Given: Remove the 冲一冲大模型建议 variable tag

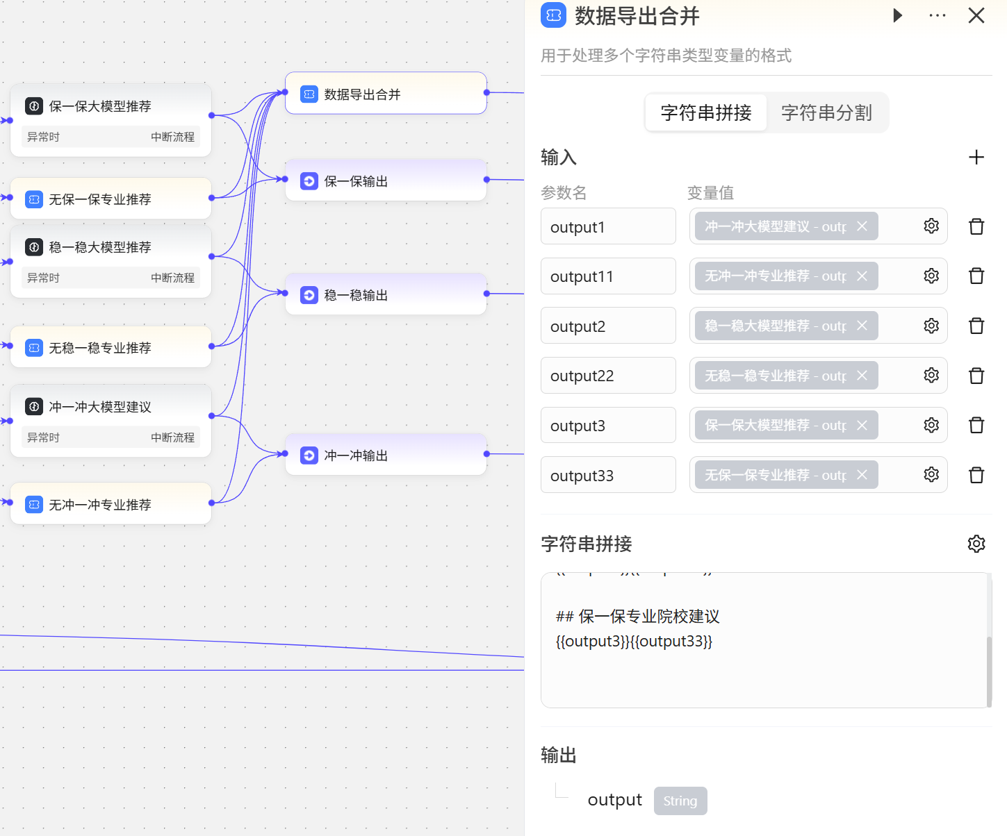Looking at the screenshot, I should pyautogui.click(x=862, y=226).
